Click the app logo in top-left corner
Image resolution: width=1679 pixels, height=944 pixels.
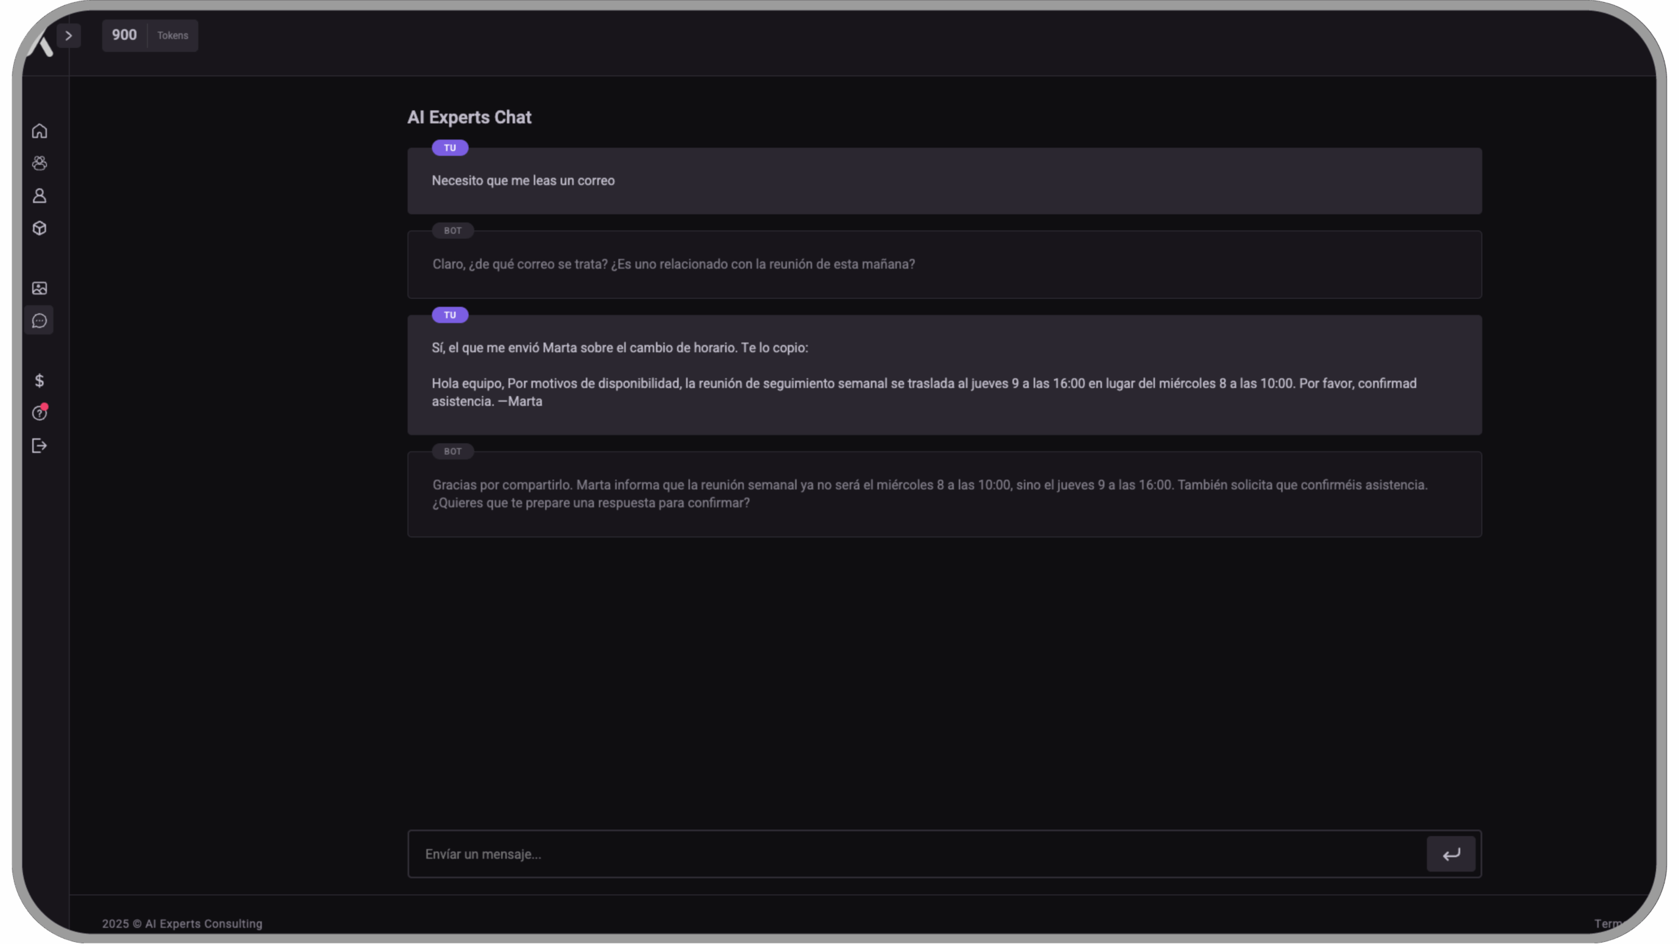pyautogui.click(x=41, y=46)
